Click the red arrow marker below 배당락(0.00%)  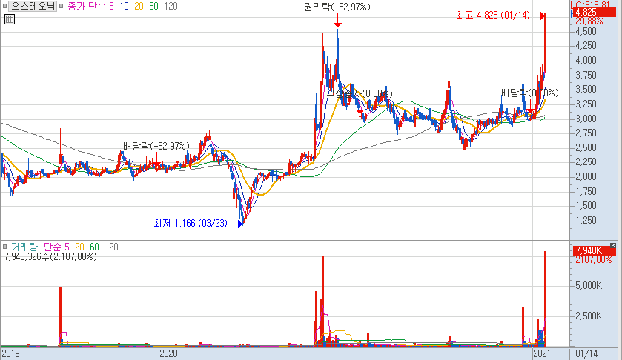tap(529, 110)
